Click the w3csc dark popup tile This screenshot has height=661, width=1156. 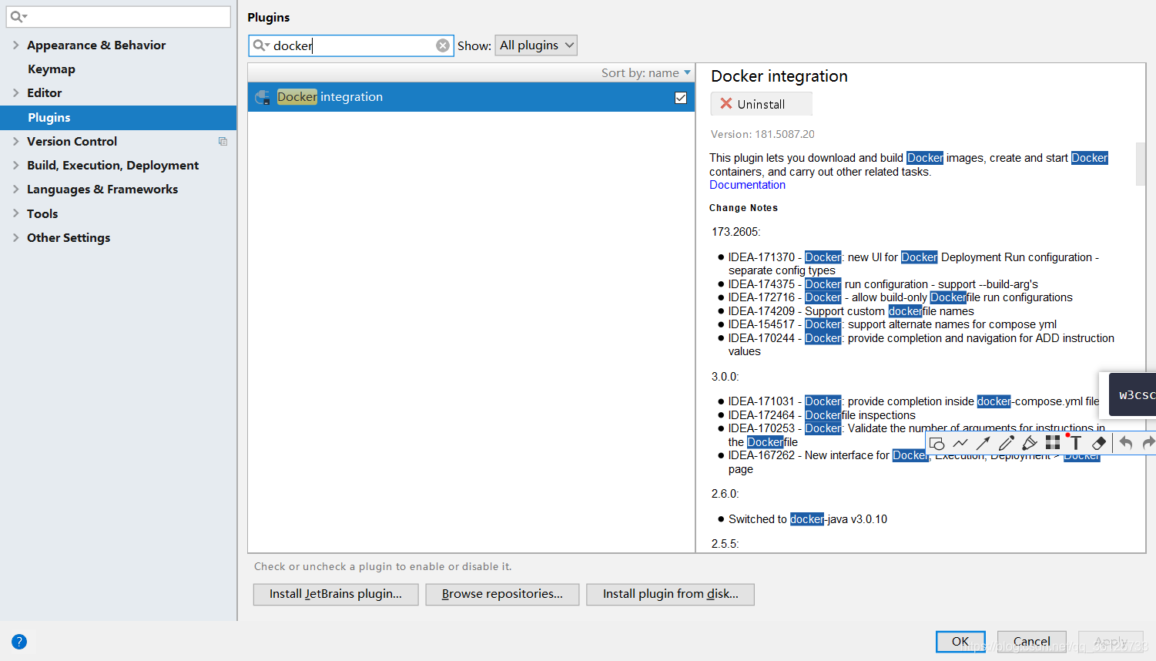(1133, 394)
